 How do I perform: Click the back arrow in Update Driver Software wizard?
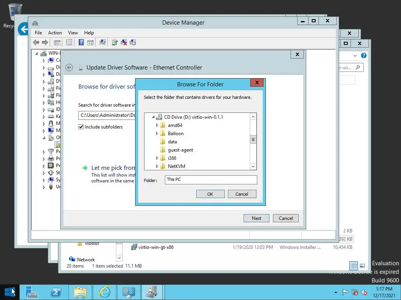69,68
